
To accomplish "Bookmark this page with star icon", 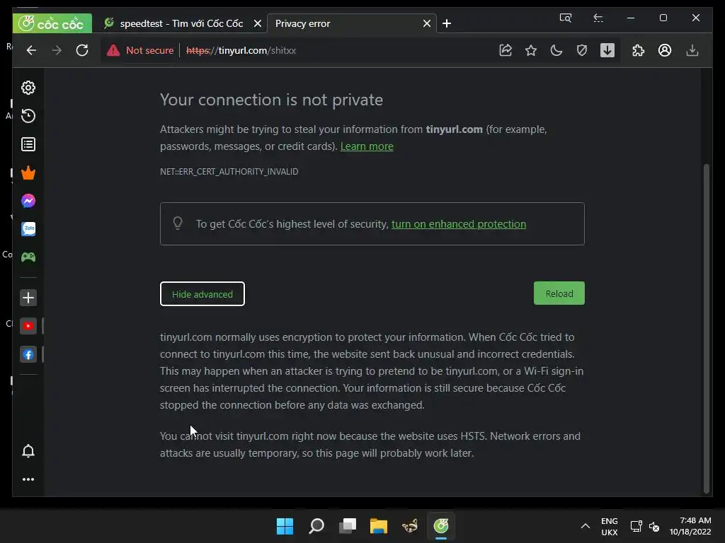I will coord(531,50).
